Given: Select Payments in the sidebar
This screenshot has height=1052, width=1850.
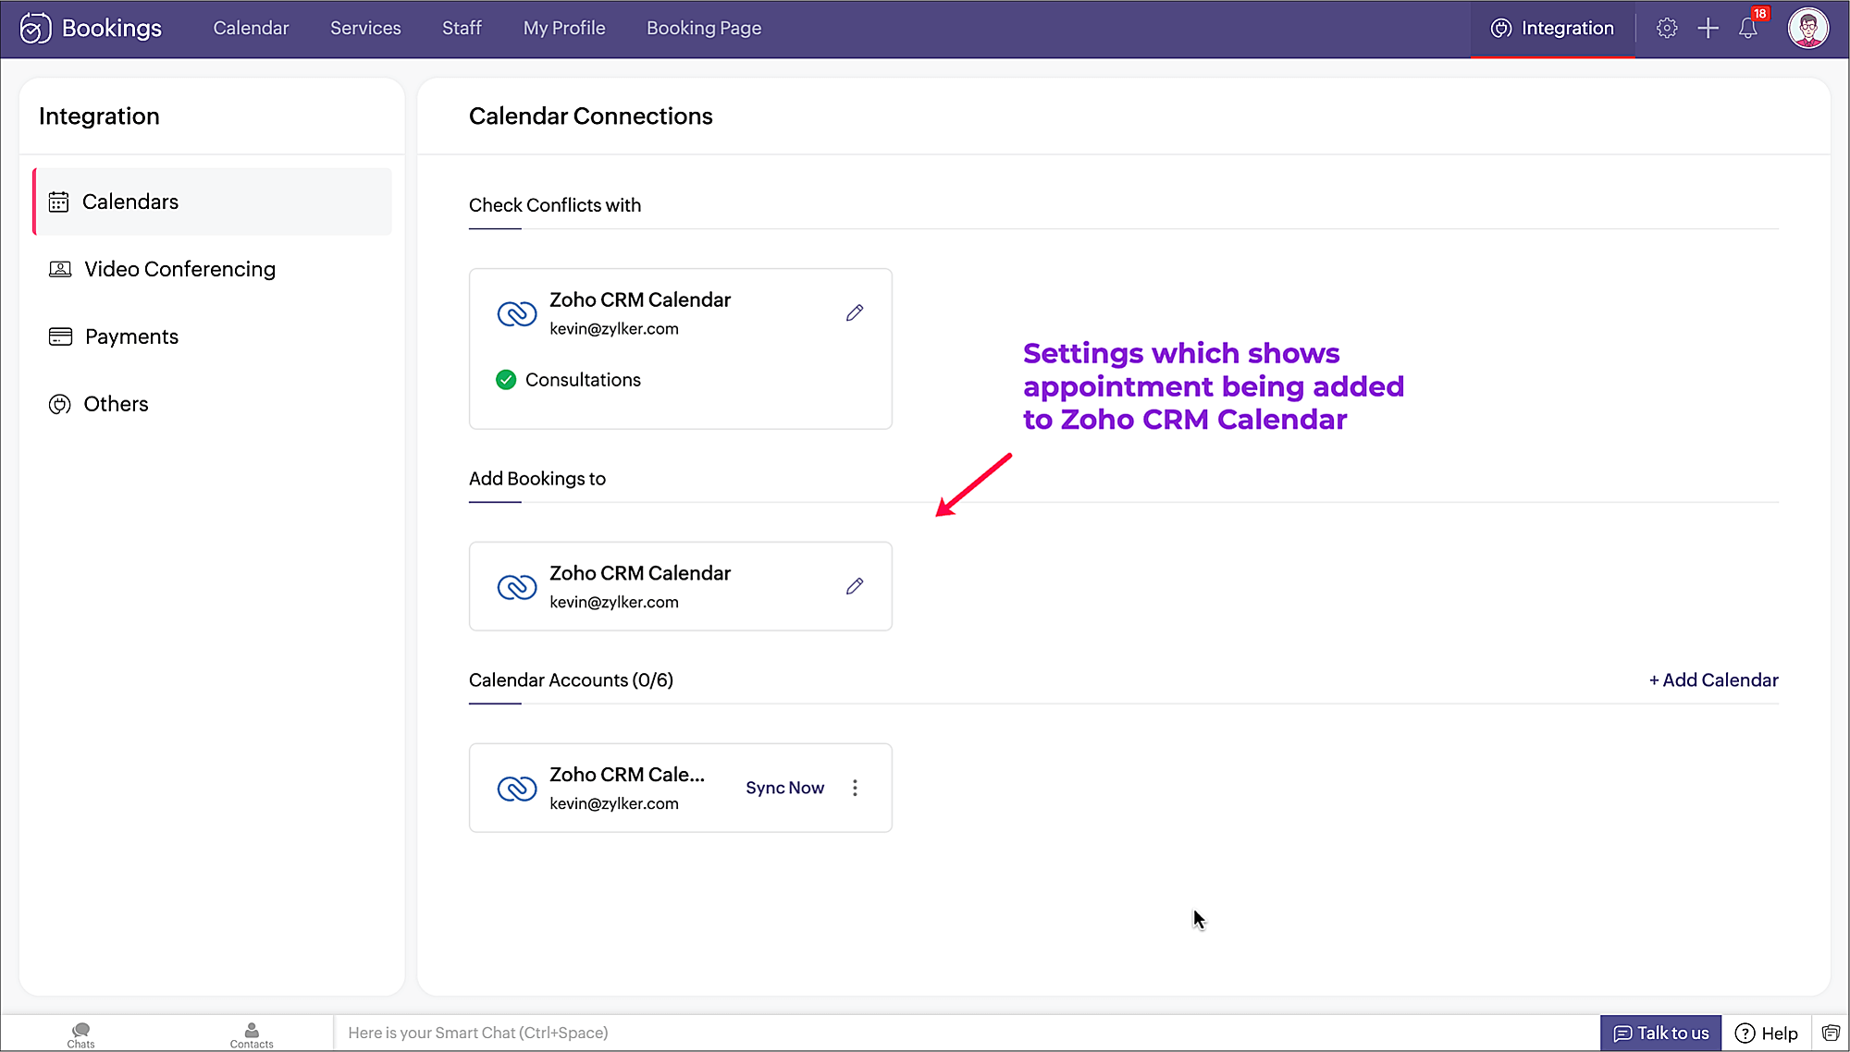Looking at the screenshot, I should pos(213,336).
